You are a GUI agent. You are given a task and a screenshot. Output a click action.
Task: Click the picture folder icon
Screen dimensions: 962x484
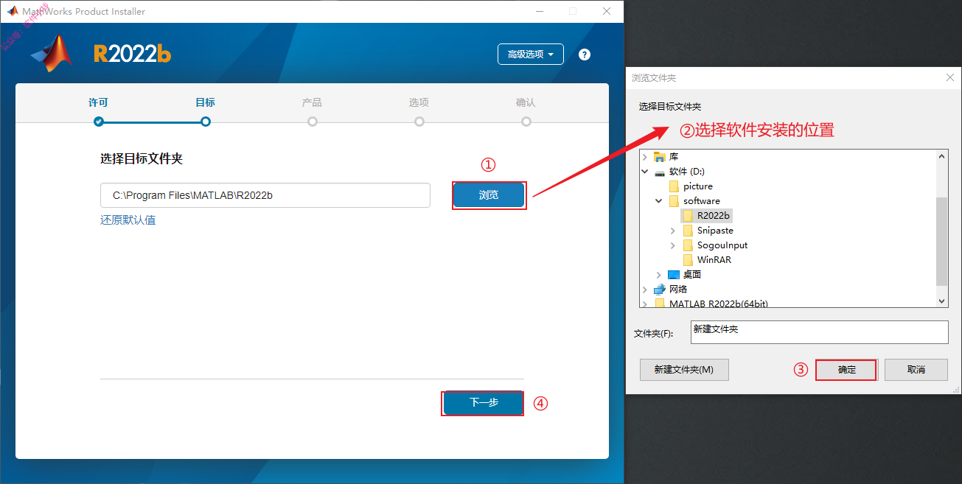(674, 186)
